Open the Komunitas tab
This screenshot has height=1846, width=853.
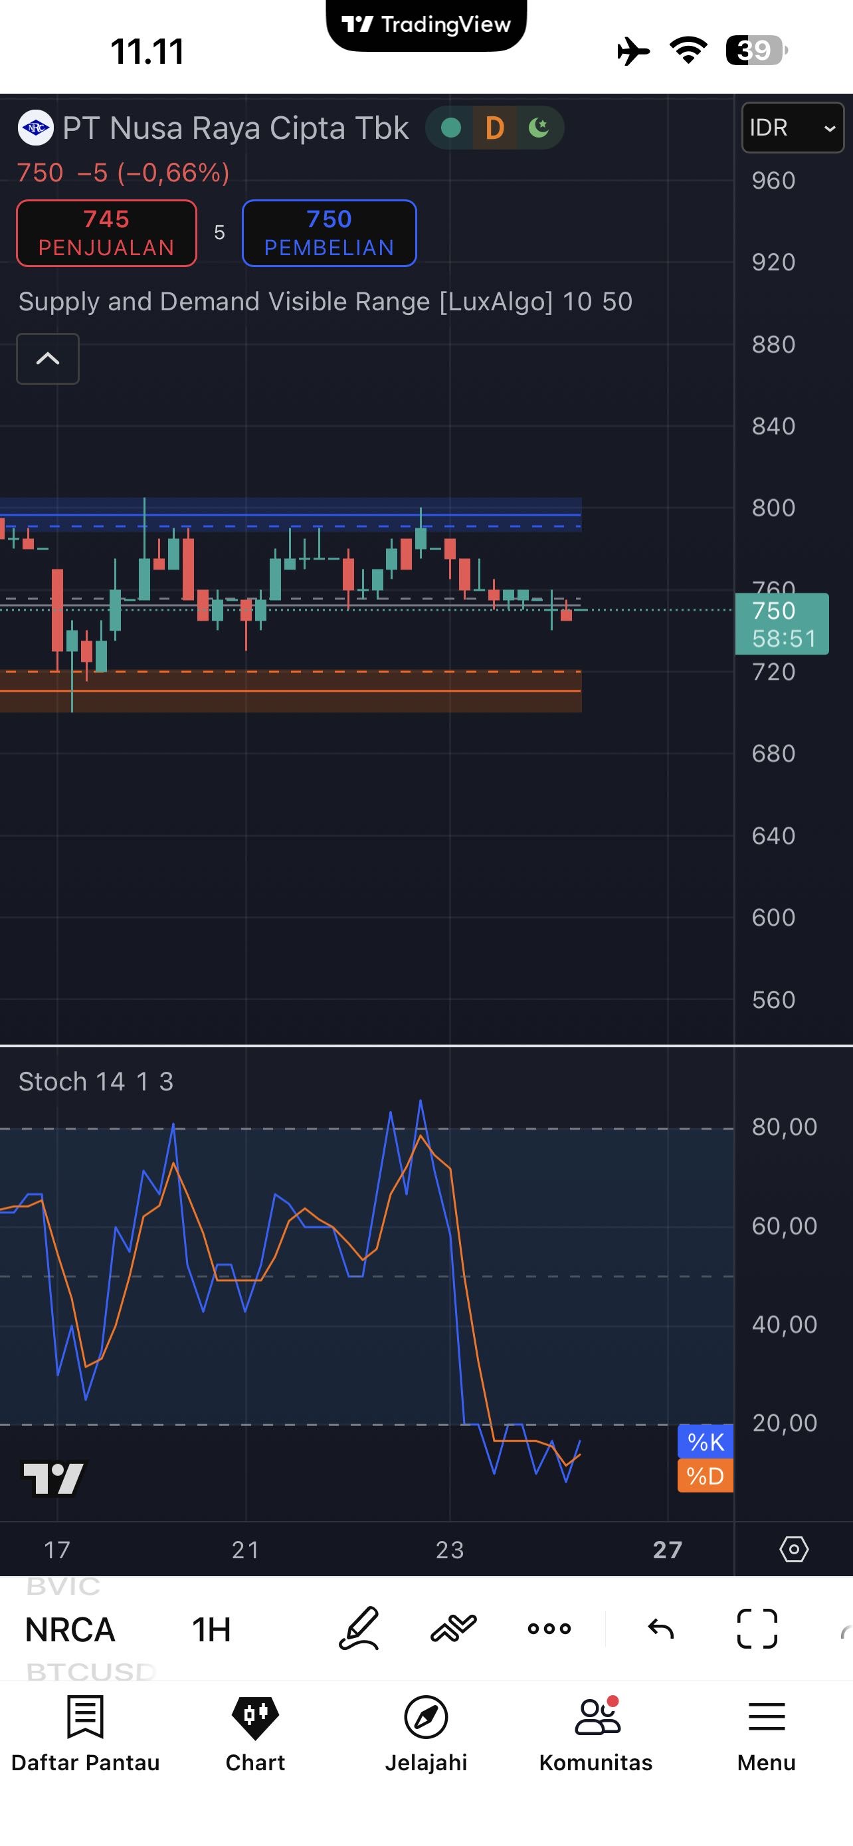point(596,1734)
